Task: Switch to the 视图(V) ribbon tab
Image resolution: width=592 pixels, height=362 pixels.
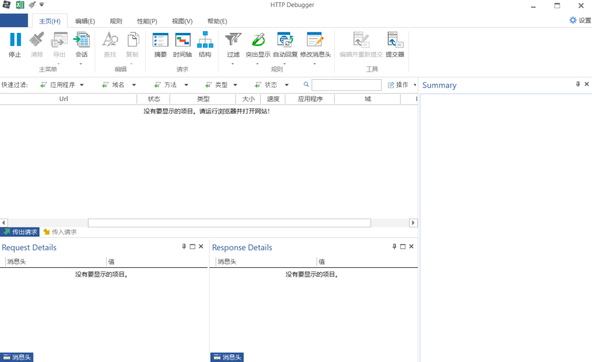Action: click(x=182, y=21)
